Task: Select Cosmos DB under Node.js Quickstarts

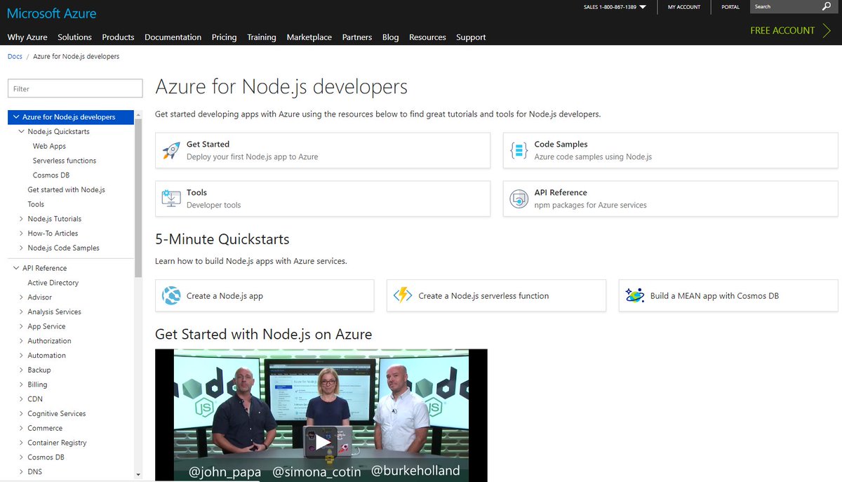Action: click(51, 175)
